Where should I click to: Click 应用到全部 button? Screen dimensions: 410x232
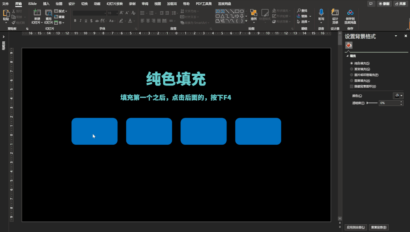[356, 227]
